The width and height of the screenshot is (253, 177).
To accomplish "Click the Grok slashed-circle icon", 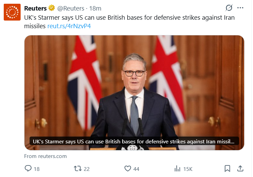I will [229, 8].
